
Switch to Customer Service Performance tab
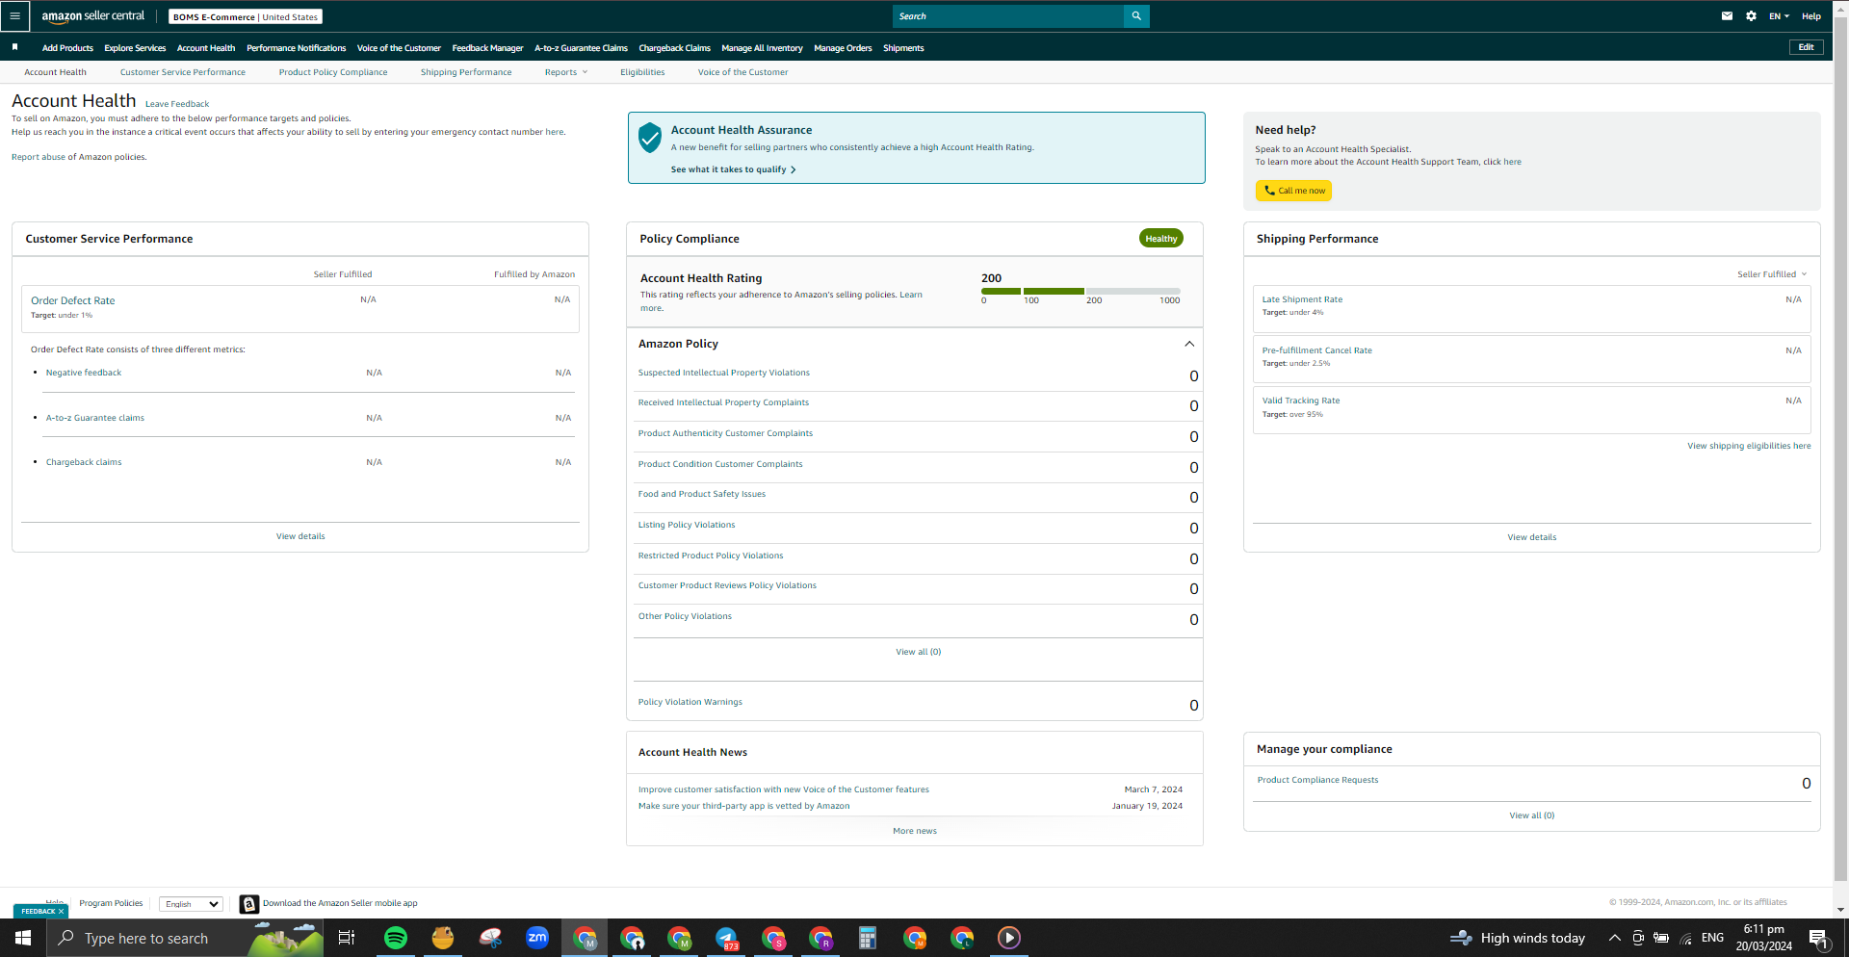183,72
